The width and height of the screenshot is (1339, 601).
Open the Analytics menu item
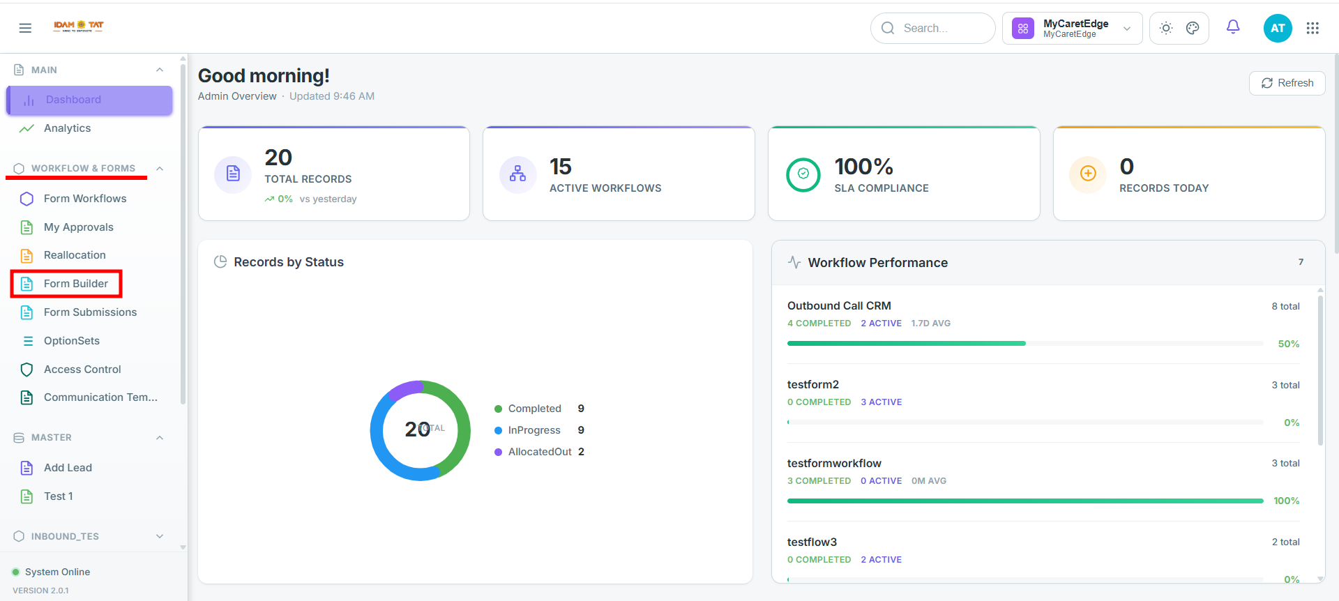click(89, 128)
